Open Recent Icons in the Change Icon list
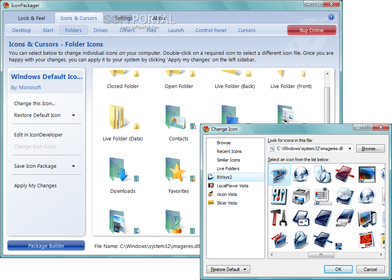Image resolution: width=392 pixels, height=280 pixels. 229,151
